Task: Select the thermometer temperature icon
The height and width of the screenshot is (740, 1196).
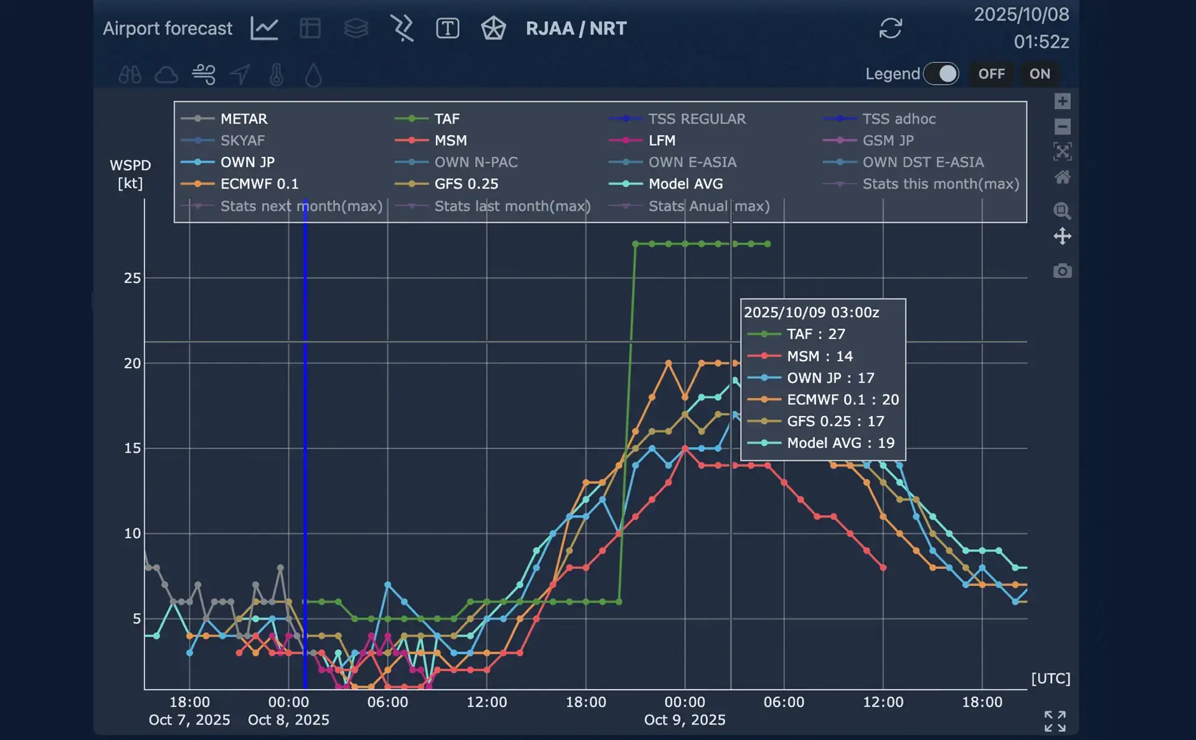Action: 277,75
